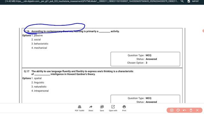Choose Open with option
The height and width of the screenshot is (114, 204).
[113, 108]
